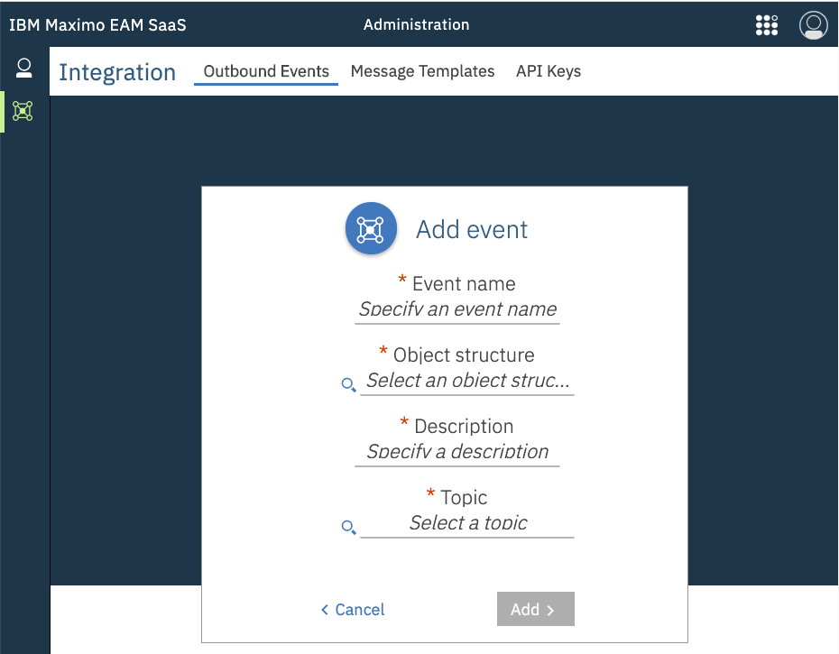Click the IBM Maximo EAM SaaS title
The width and height of the screenshot is (839, 654).
[x=97, y=25]
